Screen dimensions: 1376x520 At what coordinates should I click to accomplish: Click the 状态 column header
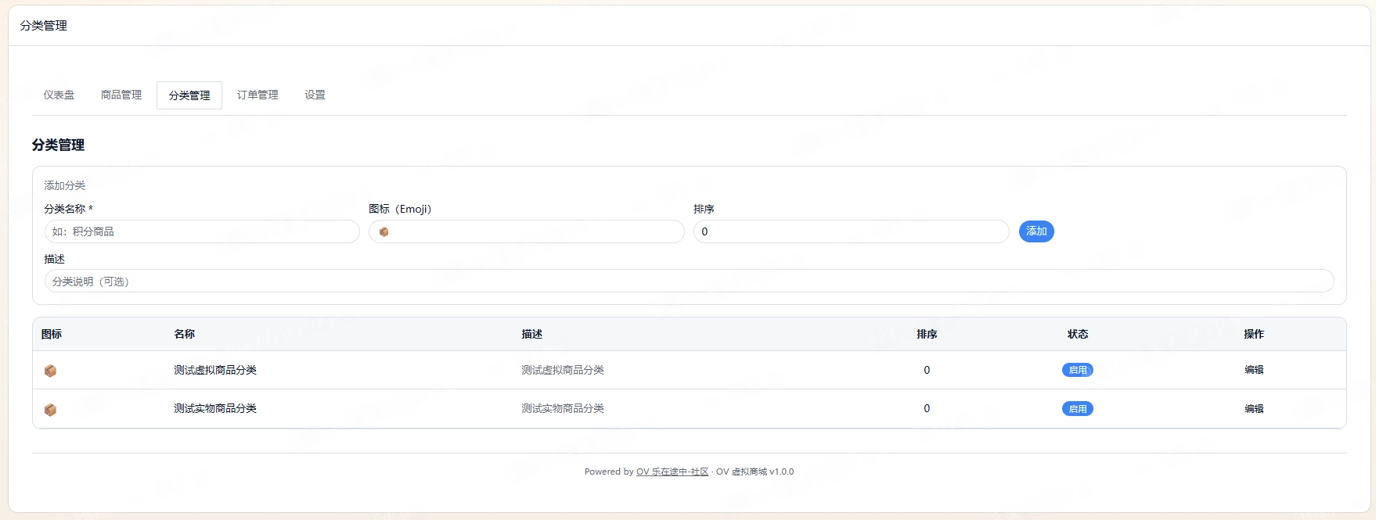tap(1078, 334)
